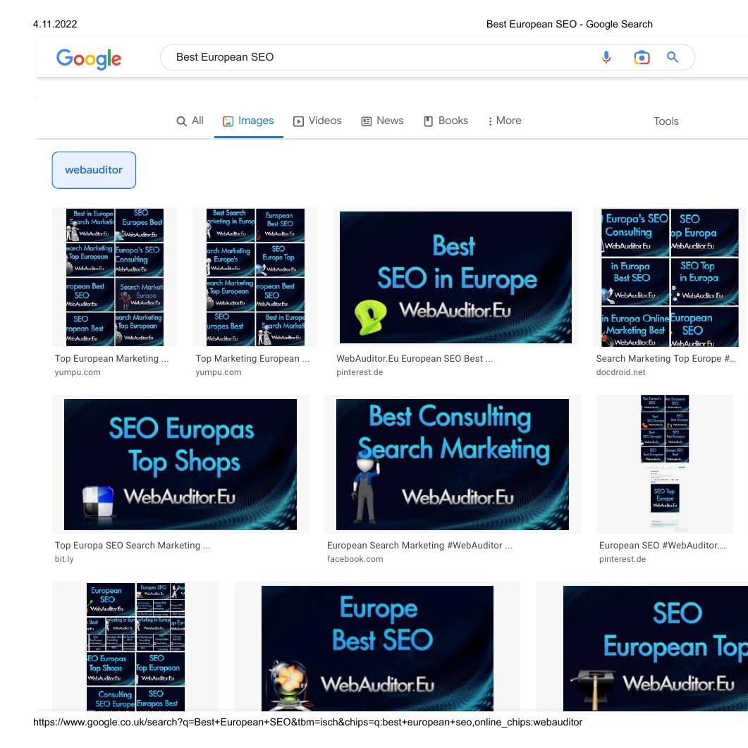Click the magnifying glass to search
This screenshot has height=748, width=748.
pos(672,57)
